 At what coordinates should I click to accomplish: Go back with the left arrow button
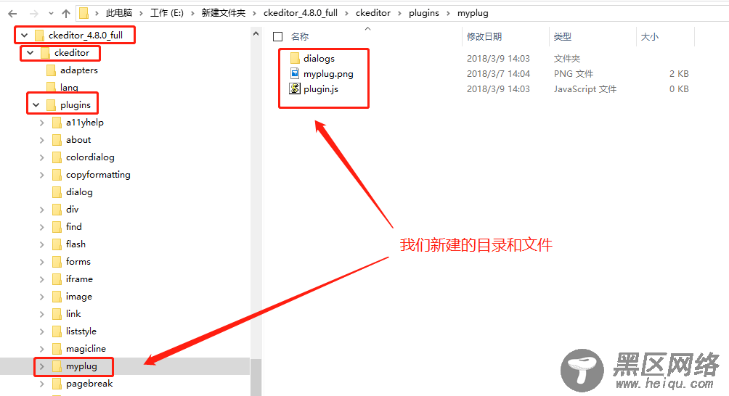(x=12, y=14)
